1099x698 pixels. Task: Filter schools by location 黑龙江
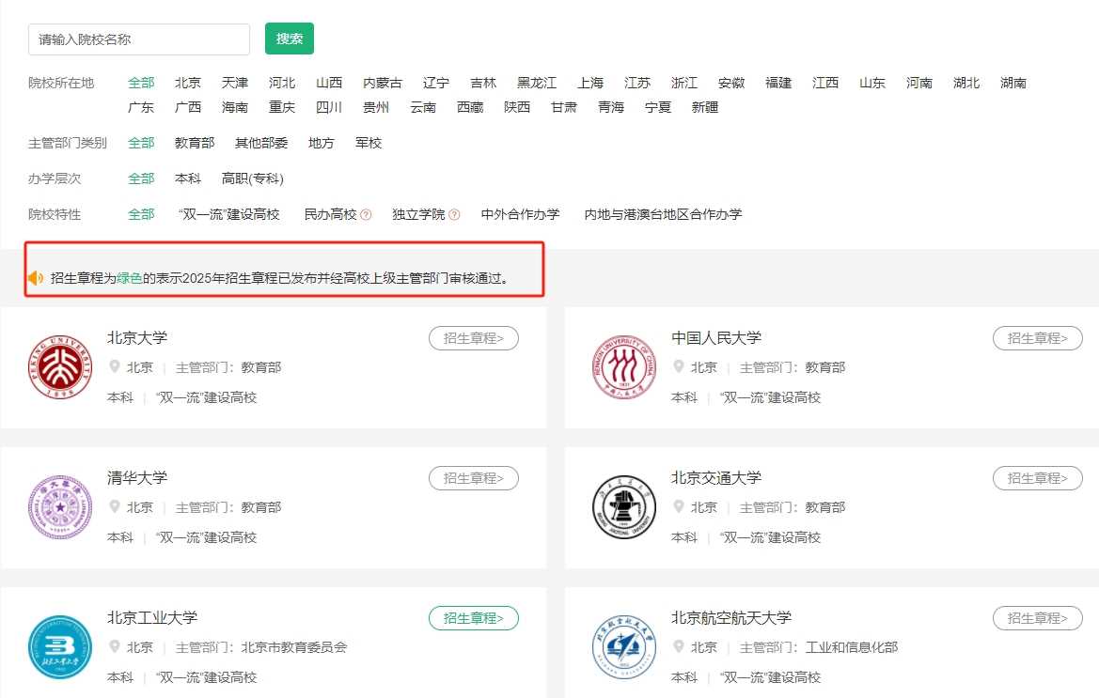(536, 83)
